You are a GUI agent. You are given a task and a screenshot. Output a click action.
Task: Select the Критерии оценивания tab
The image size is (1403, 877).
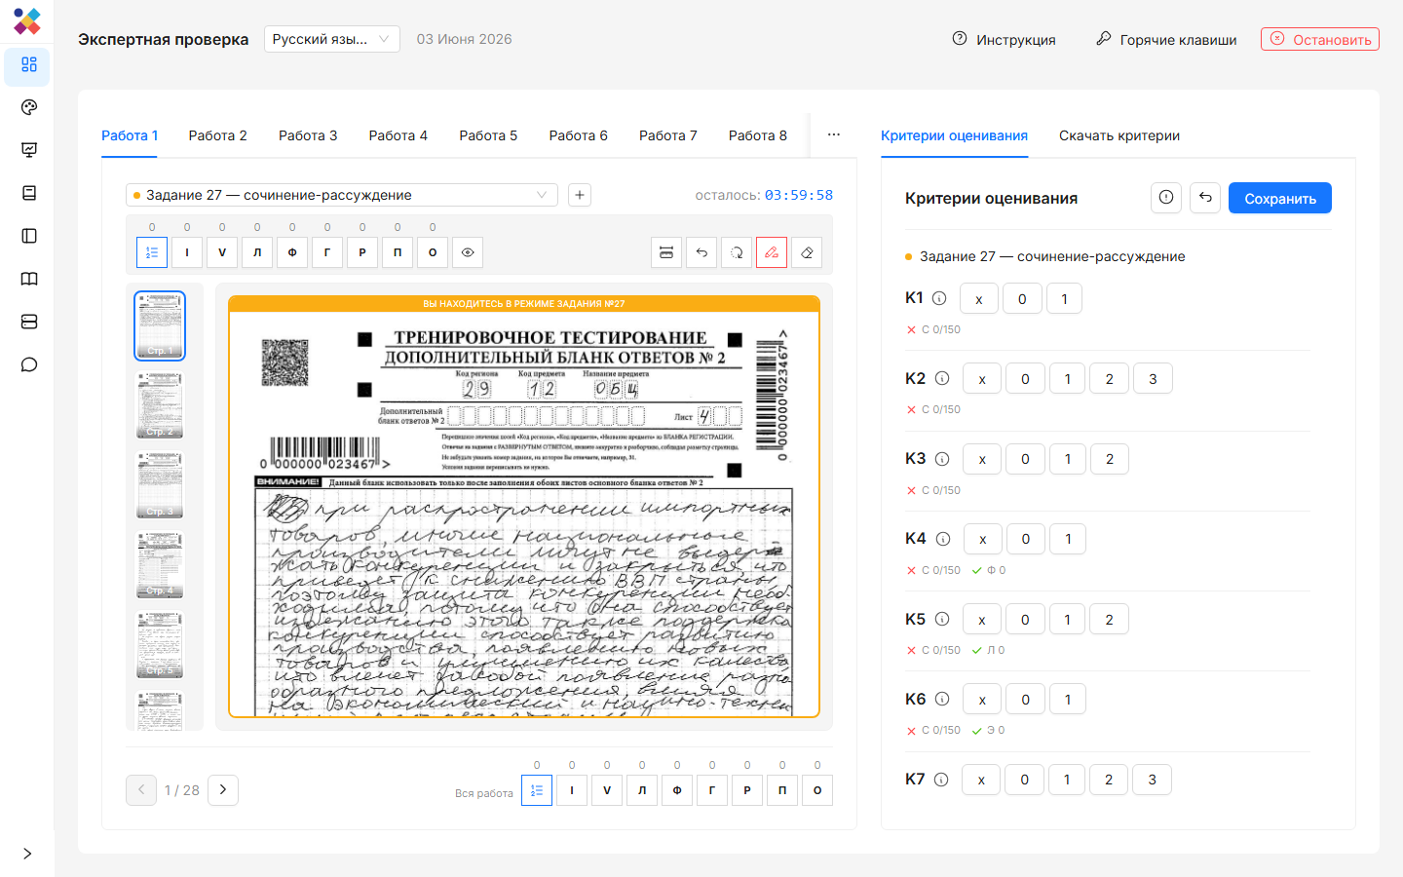coord(954,135)
